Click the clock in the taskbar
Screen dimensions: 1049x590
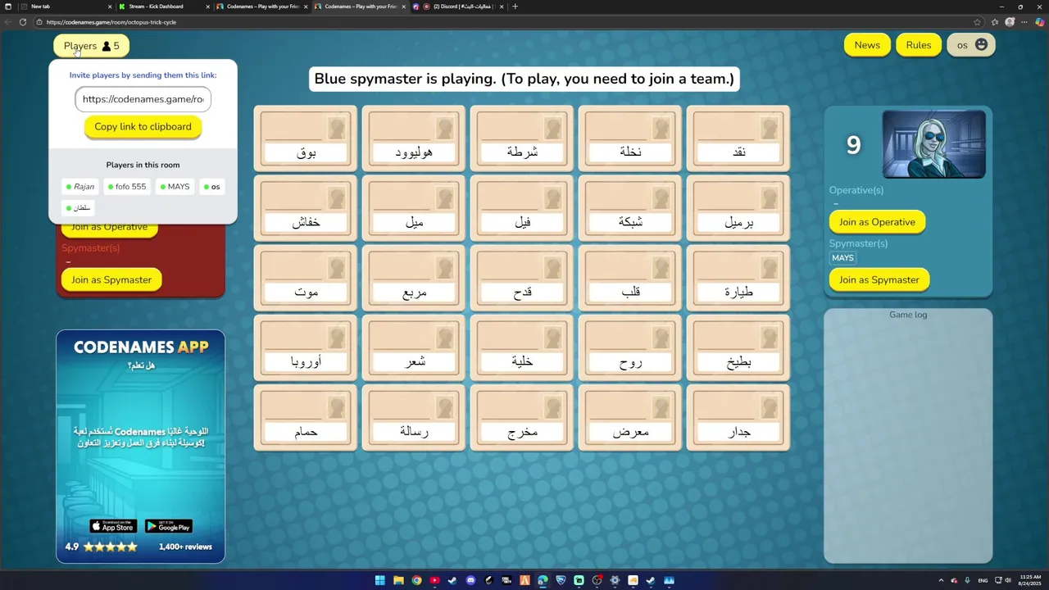tap(1031, 580)
